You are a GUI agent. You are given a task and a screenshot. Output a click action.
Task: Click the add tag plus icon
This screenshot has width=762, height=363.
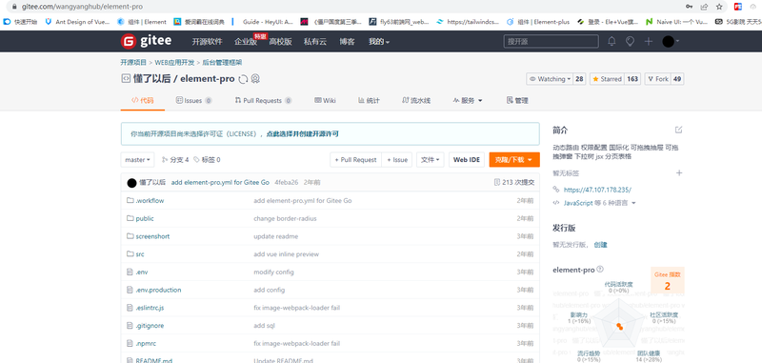tap(679, 173)
